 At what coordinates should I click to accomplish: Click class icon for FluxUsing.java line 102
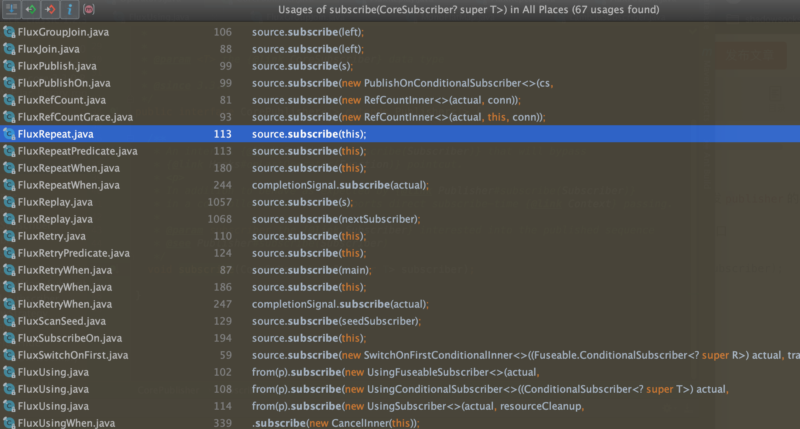coord(9,372)
